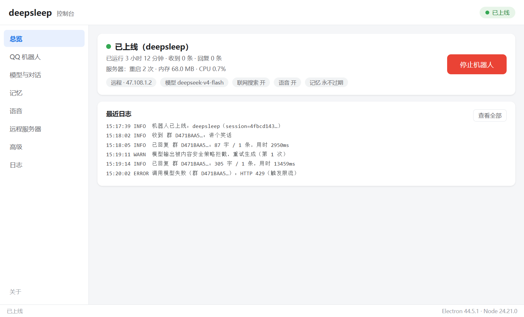Click the 15:18:02 讲个笑话 log entry
This screenshot has width=524, height=317.
[169, 135]
